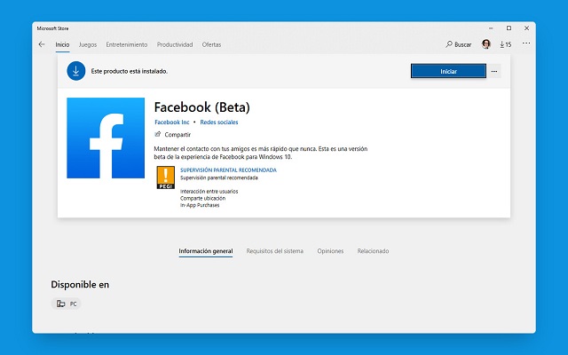Click the PC availability chip
568x355 pixels.
[x=66, y=304]
